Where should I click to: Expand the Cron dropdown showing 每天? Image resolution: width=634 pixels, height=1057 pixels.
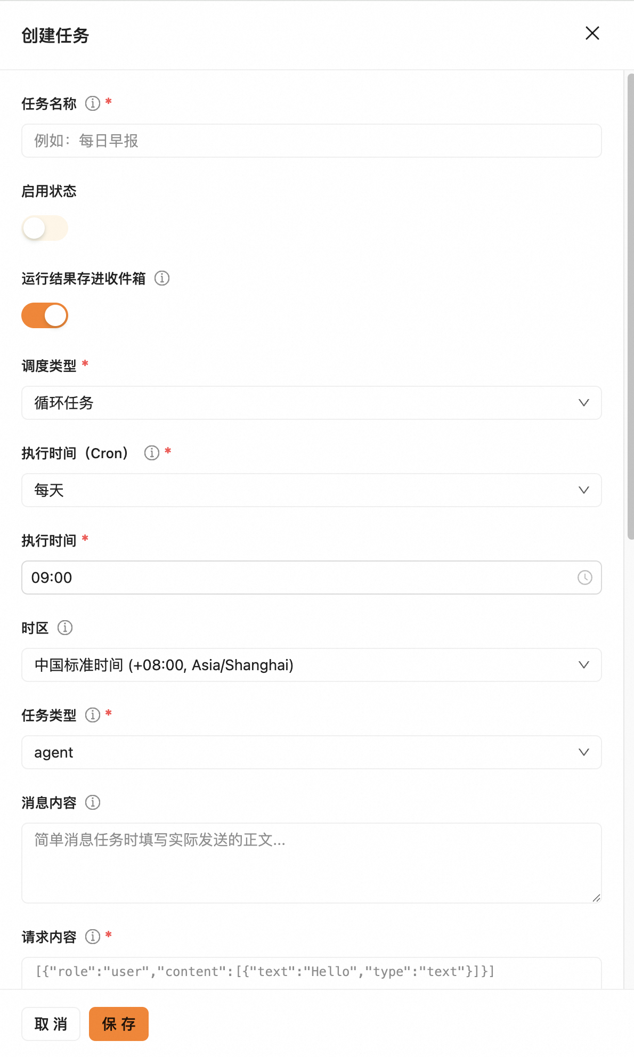312,490
